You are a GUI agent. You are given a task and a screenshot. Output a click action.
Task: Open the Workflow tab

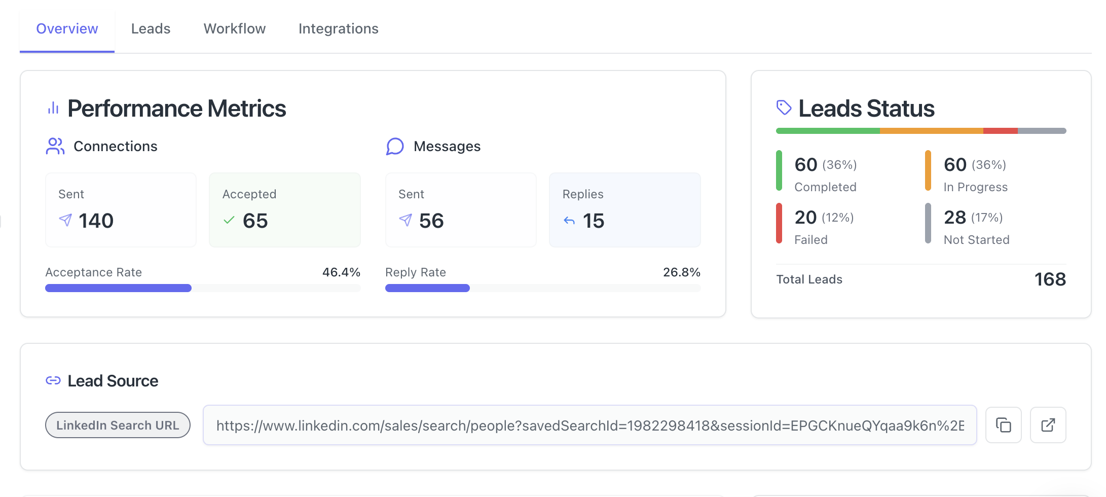point(234,28)
